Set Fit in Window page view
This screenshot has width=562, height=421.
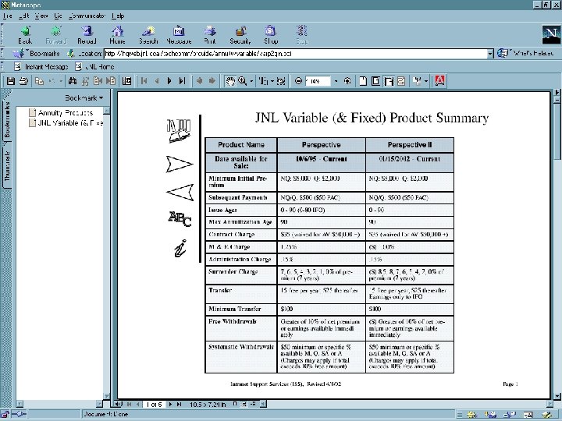375,81
